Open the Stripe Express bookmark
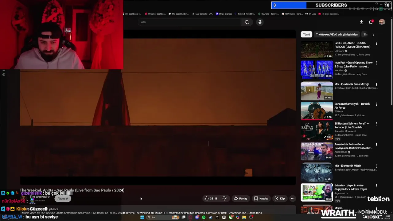393x221 pixels. (224, 14)
